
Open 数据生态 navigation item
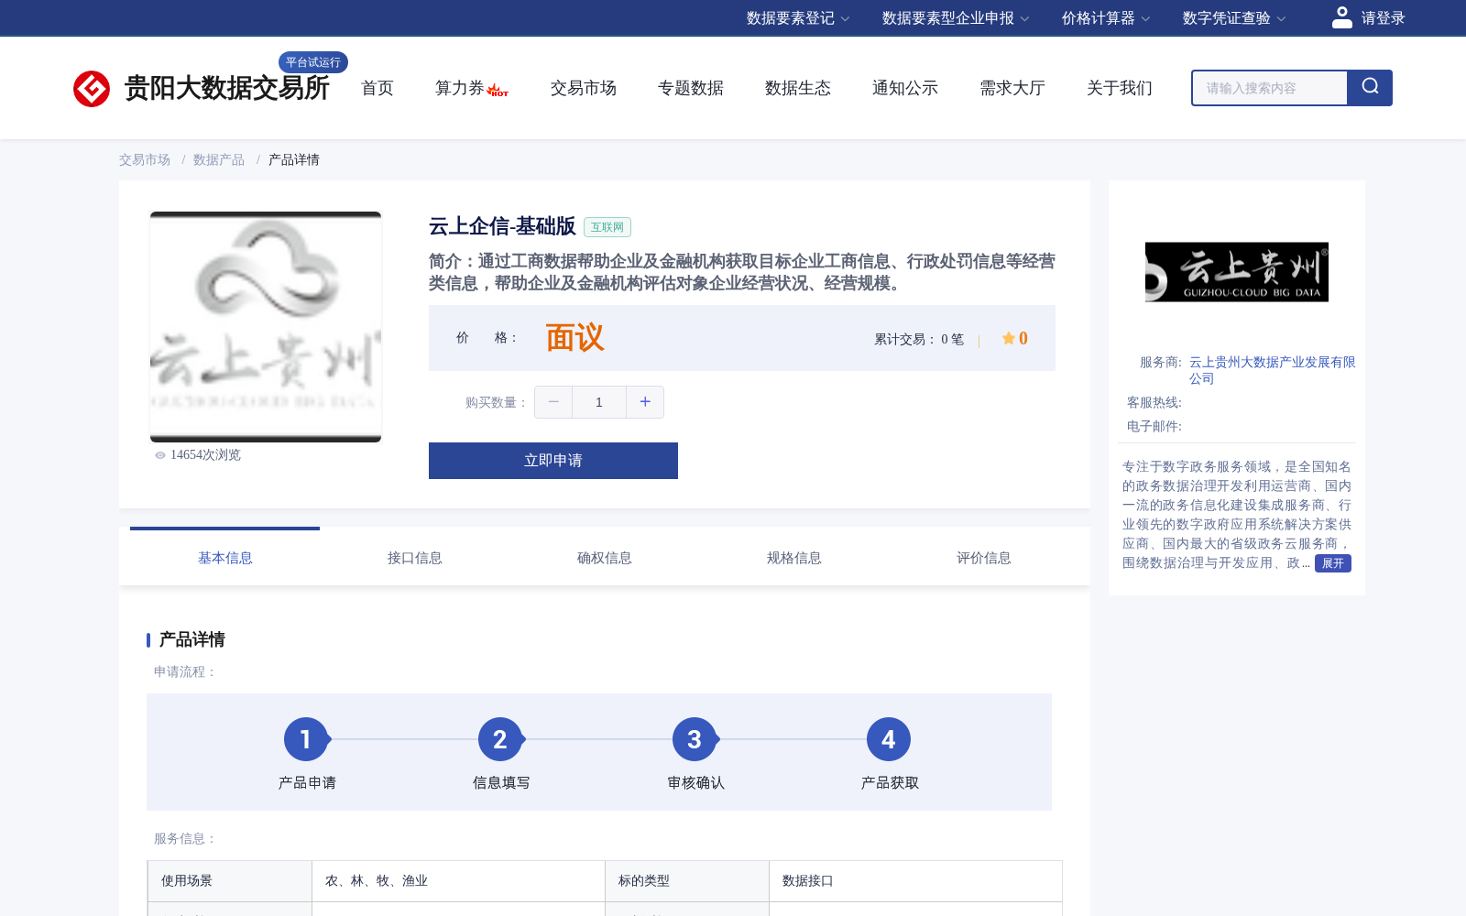(798, 88)
